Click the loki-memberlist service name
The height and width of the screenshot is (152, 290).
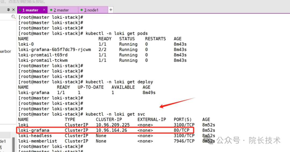(38, 141)
